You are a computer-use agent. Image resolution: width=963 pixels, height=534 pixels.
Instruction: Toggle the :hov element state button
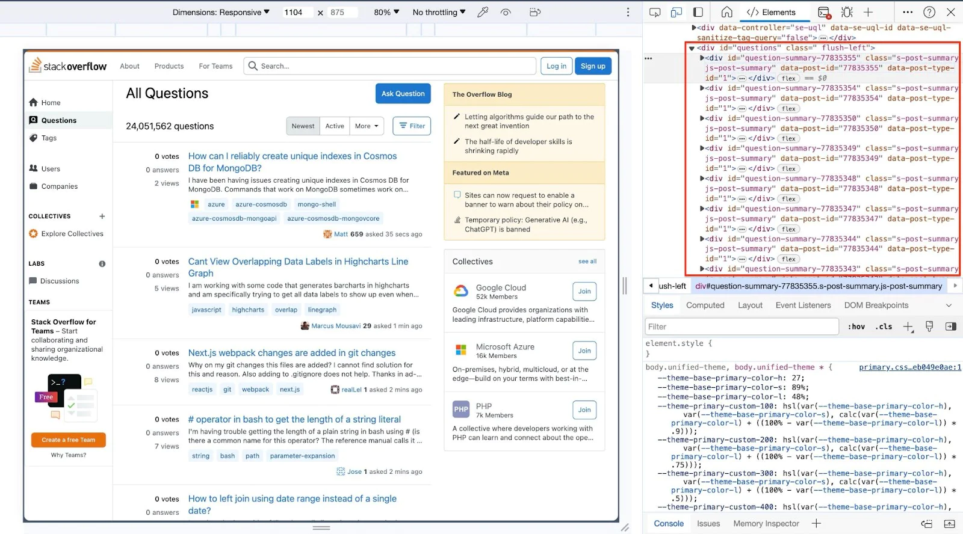856,327
